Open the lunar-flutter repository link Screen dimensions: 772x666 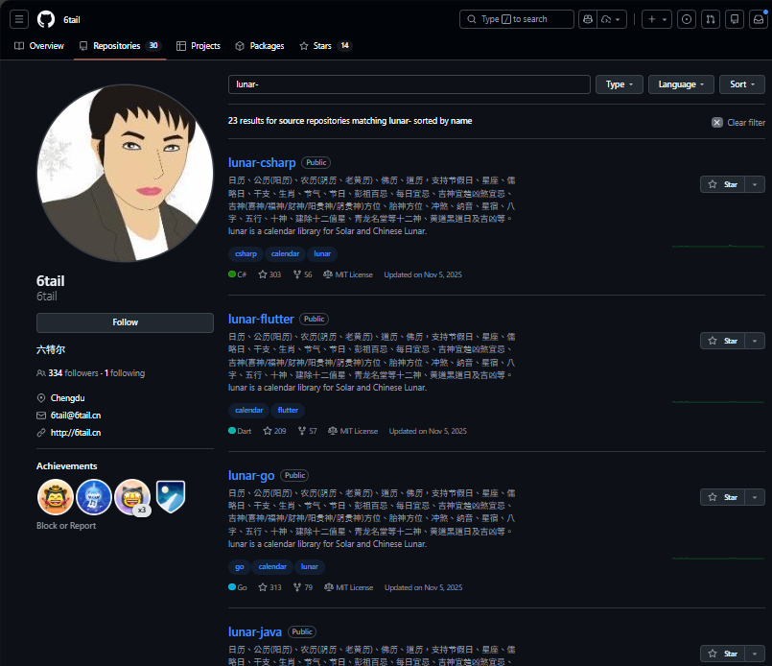(261, 319)
